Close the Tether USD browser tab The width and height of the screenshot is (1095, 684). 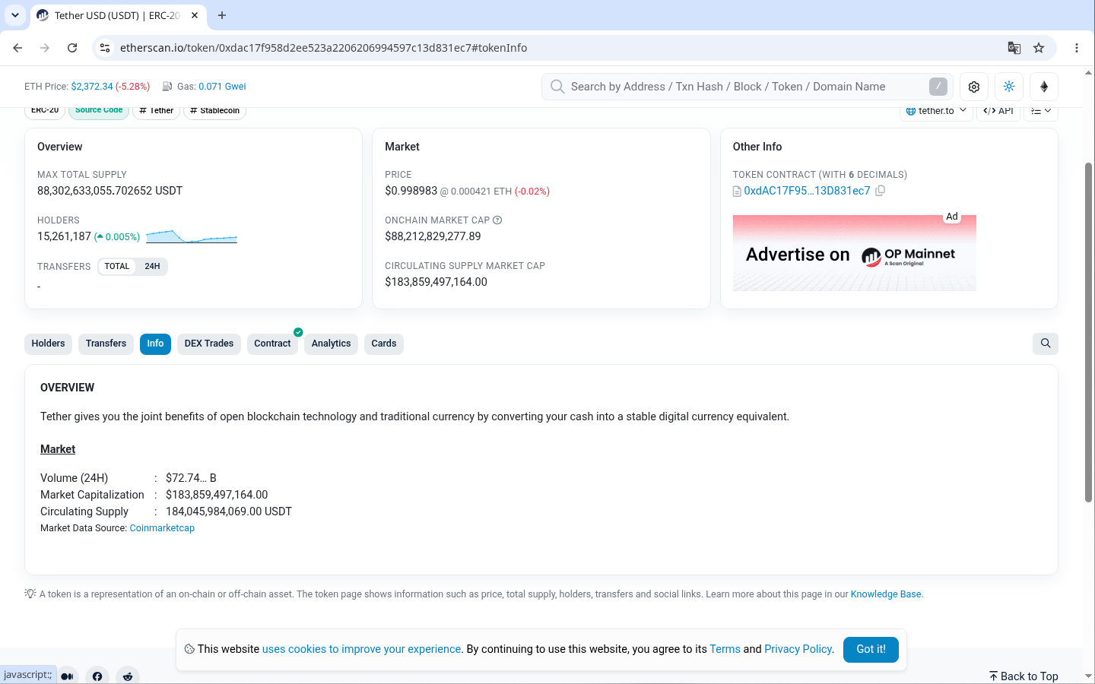point(195,15)
